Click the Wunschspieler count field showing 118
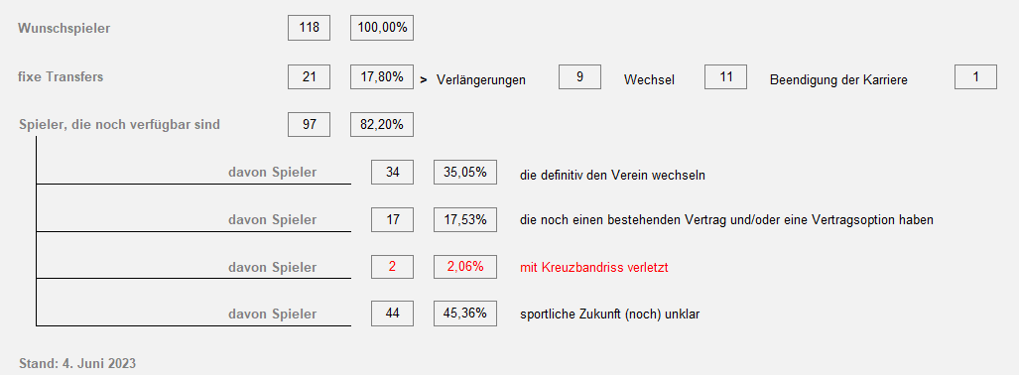This screenshot has height=378, width=1019. (310, 28)
